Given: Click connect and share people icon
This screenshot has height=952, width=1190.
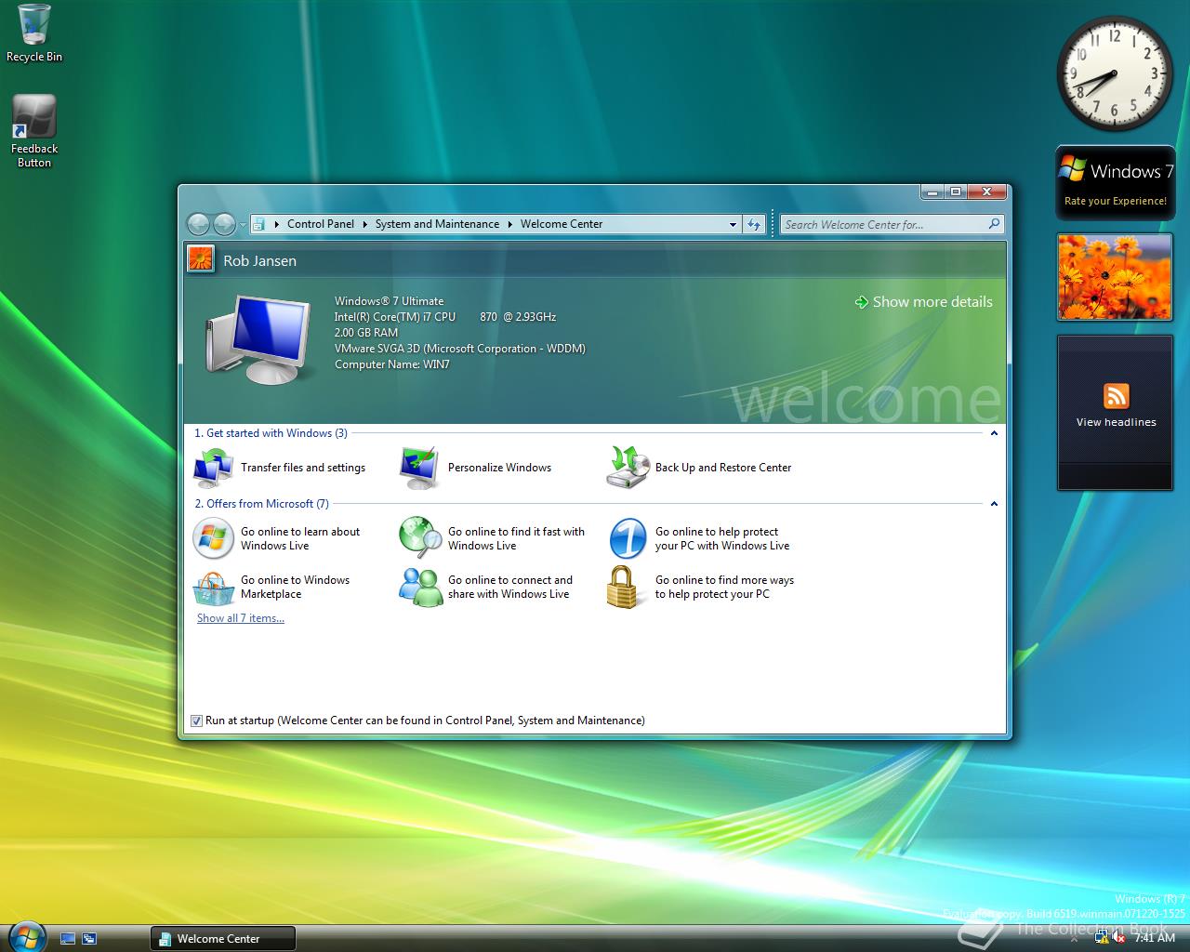Looking at the screenshot, I should click(420, 588).
